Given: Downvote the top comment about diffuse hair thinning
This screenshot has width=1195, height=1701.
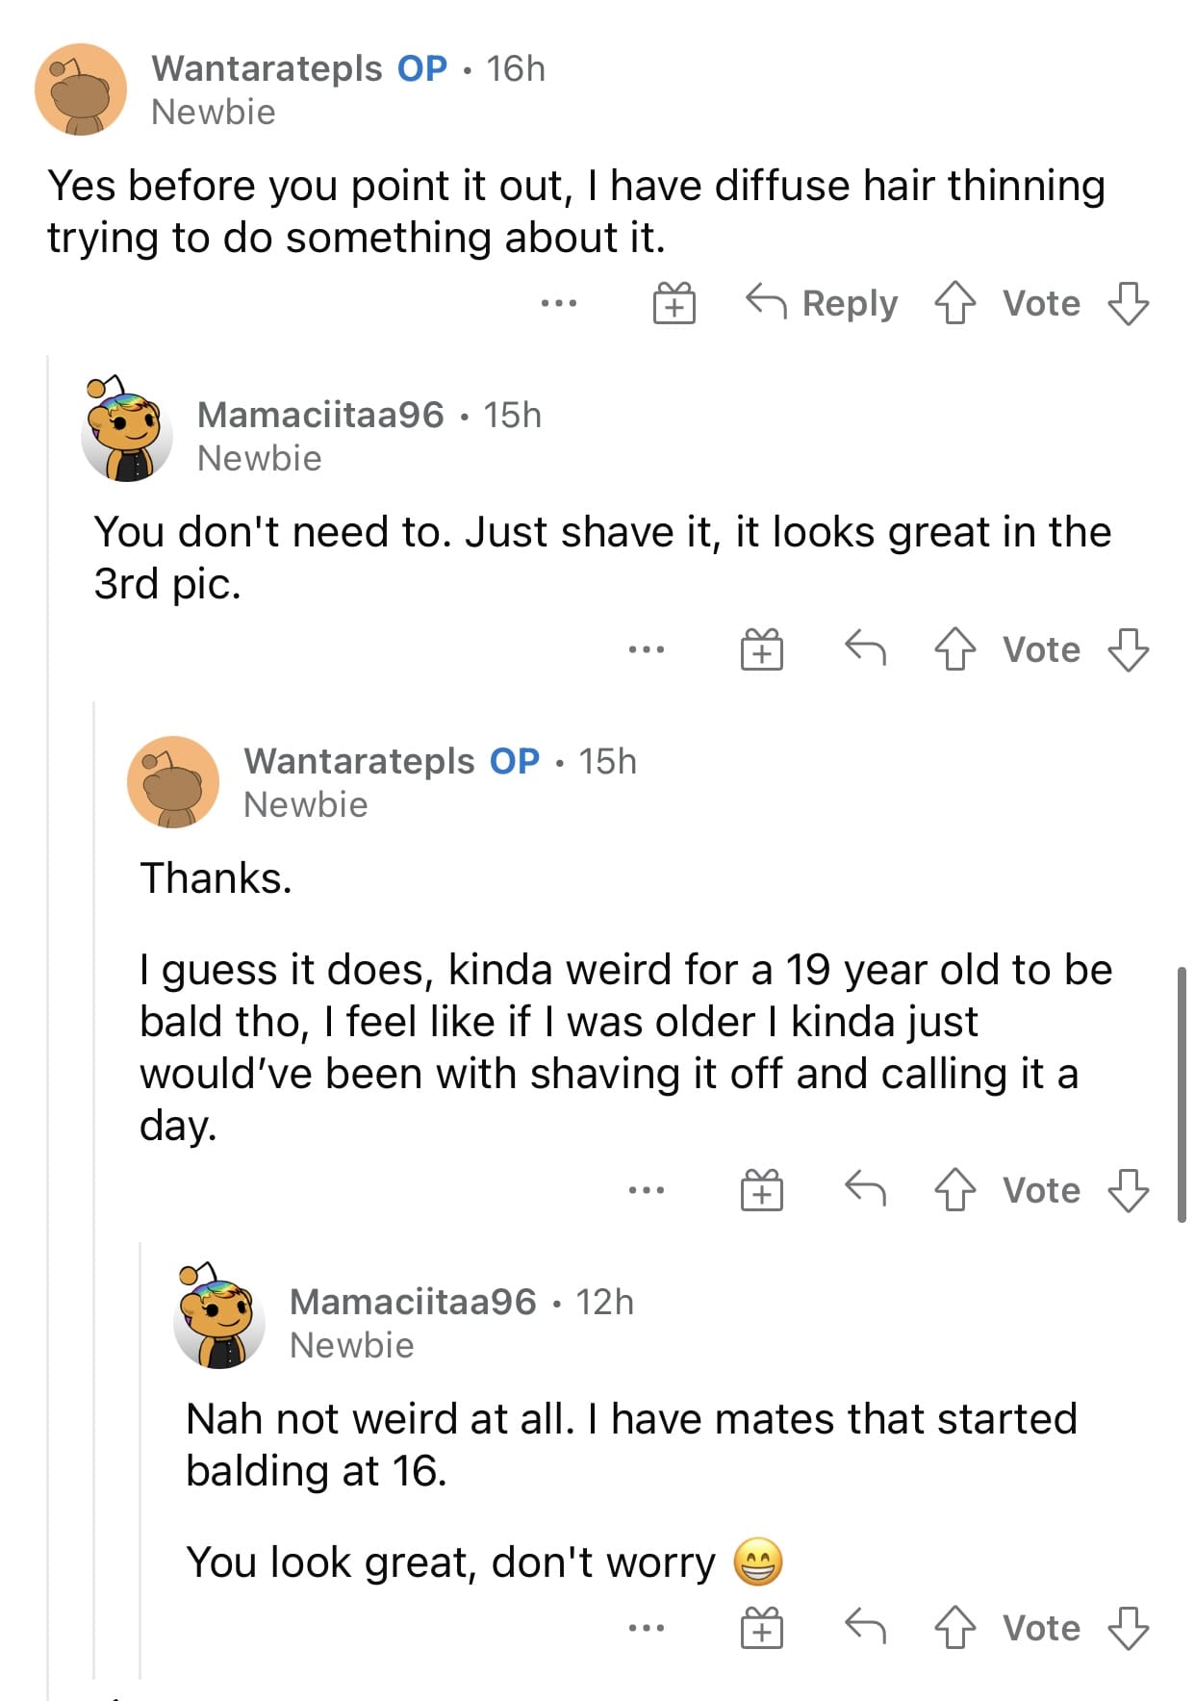Looking at the screenshot, I should (x=1128, y=303).
